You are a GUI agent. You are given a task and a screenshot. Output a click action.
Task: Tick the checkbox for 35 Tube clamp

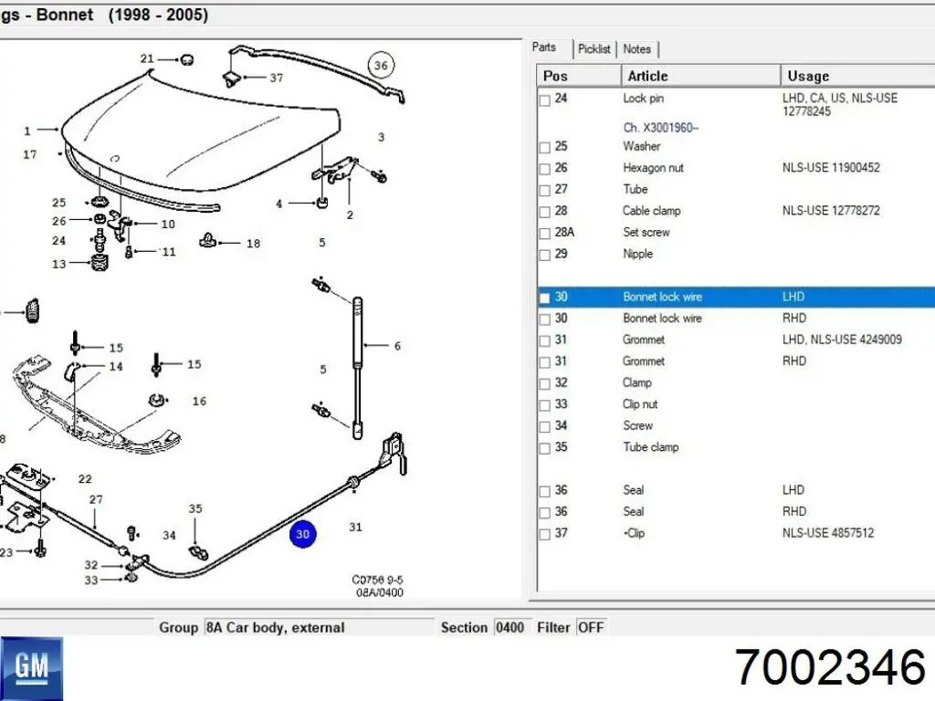tap(544, 447)
